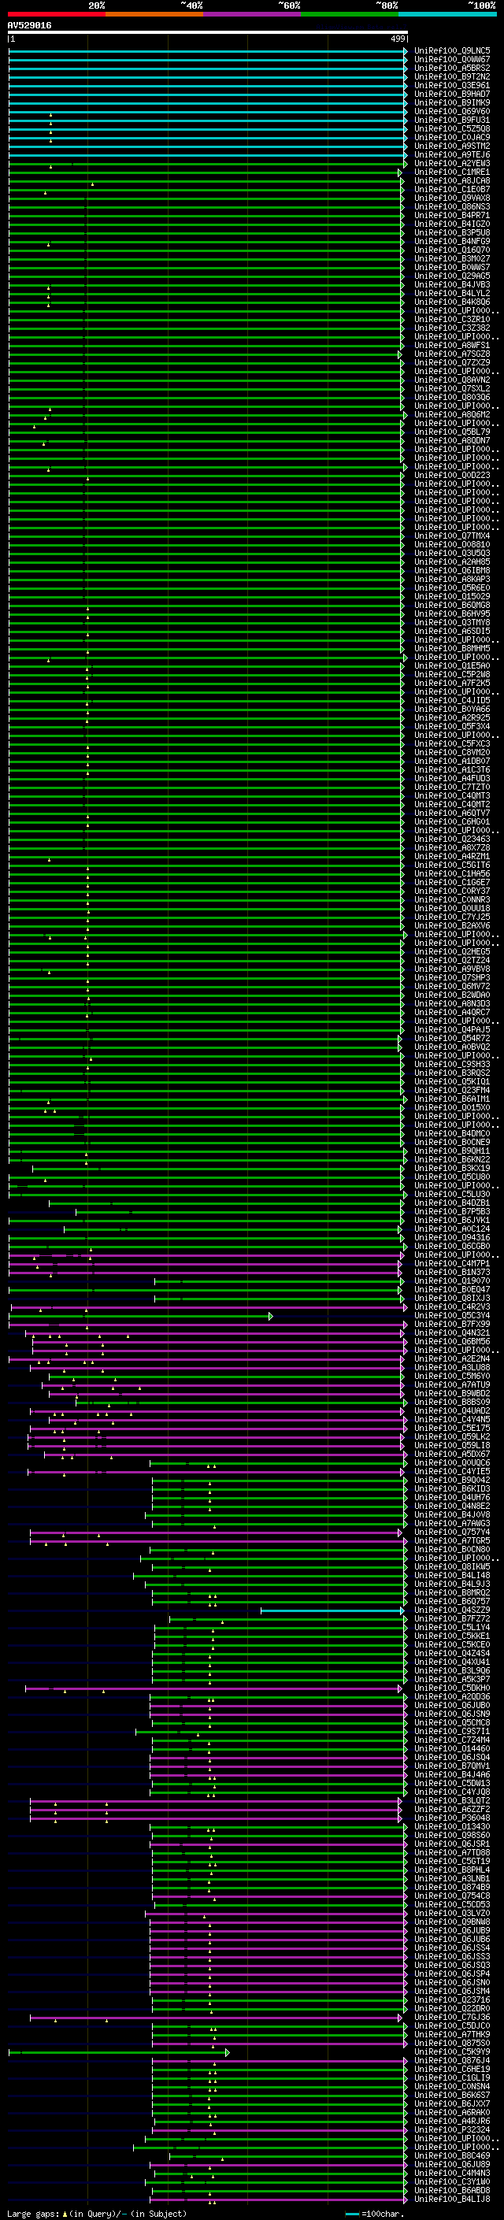Viewport: 504px width, 2220px height.
Task: Open hit UniRef100_Q19070
Action: 452,1280
